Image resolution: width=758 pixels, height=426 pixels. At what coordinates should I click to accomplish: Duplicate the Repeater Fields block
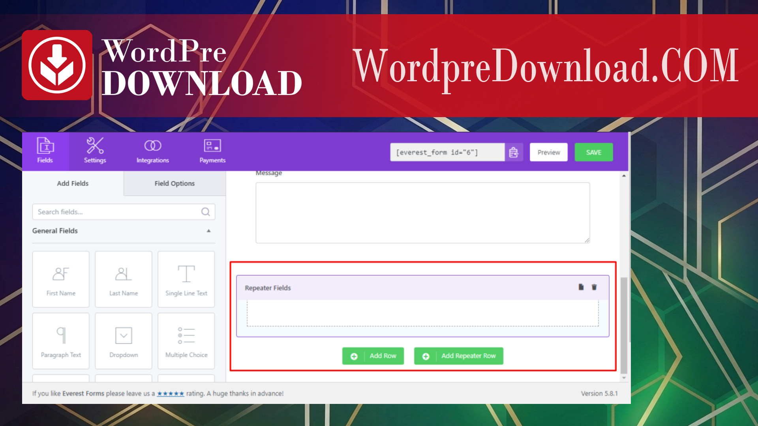pos(581,287)
